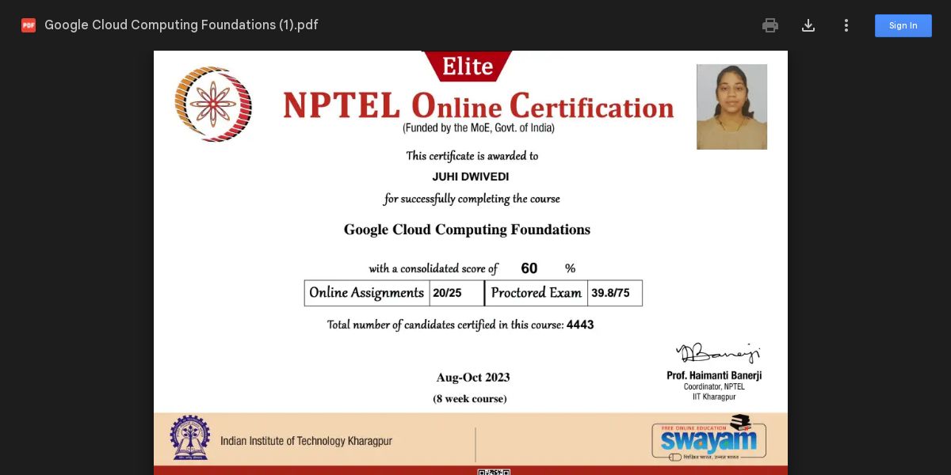This screenshot has width=951, height=475.
Task: Open the three-dot more actions menu
Action: pos(846,25)
